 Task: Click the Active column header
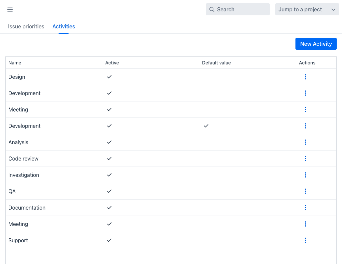tap(112, 63)
